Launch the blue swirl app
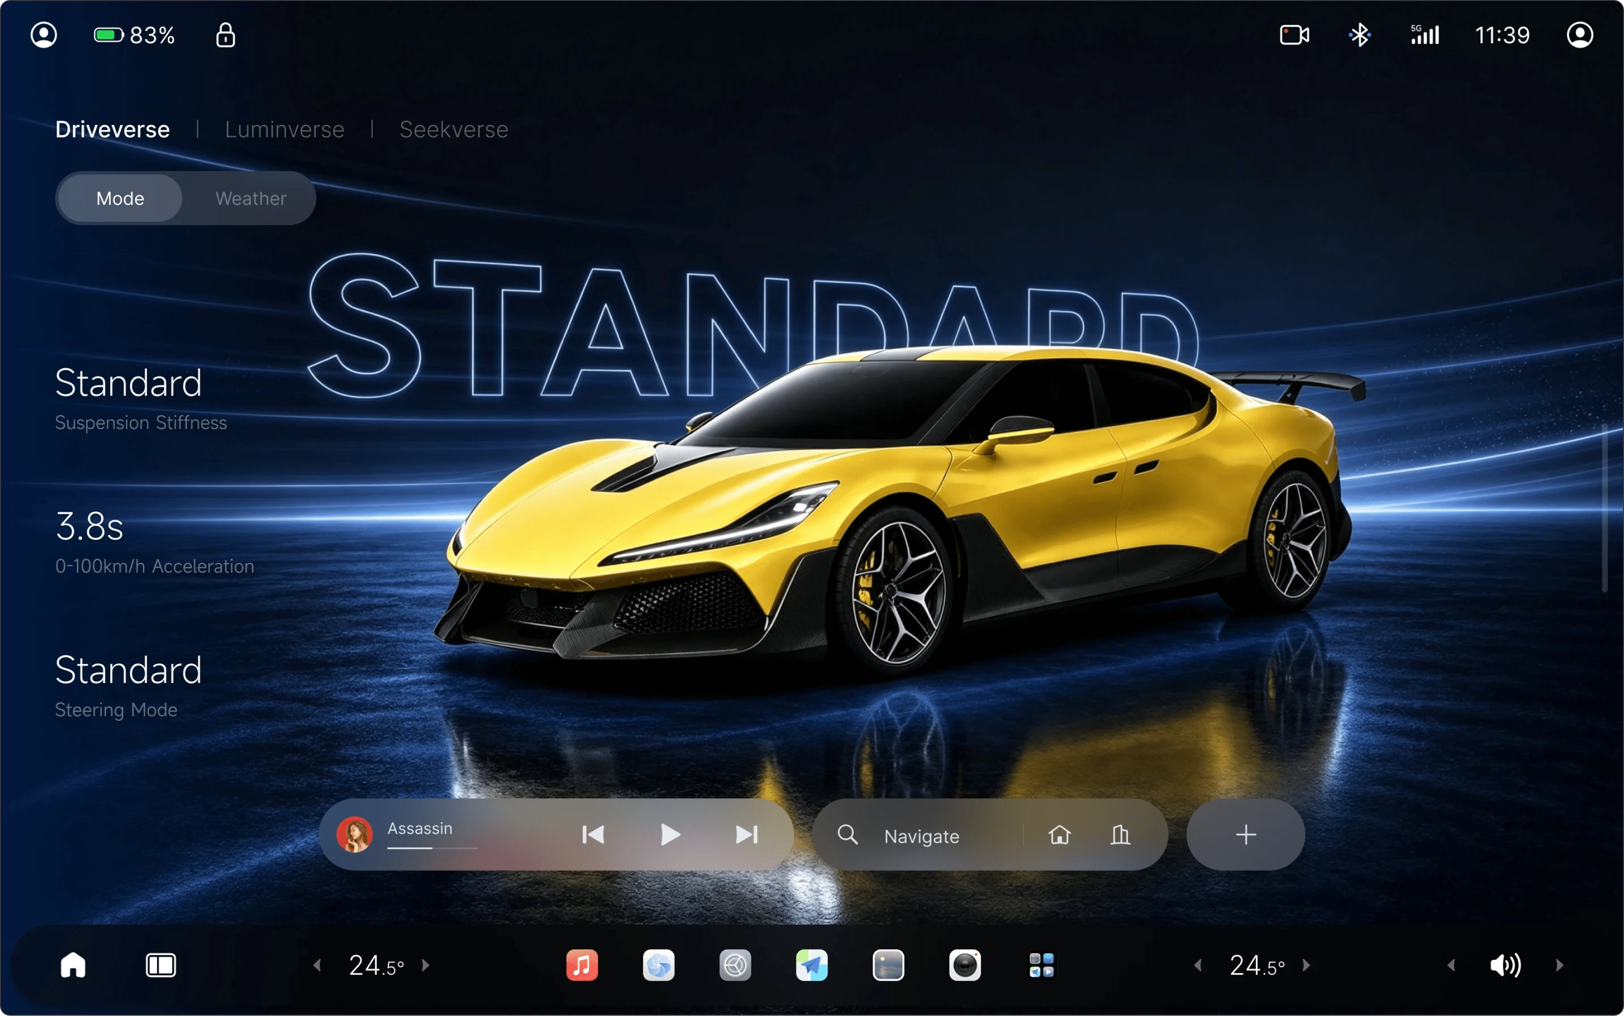1624x1016 pixels. (x=658, y=966)
